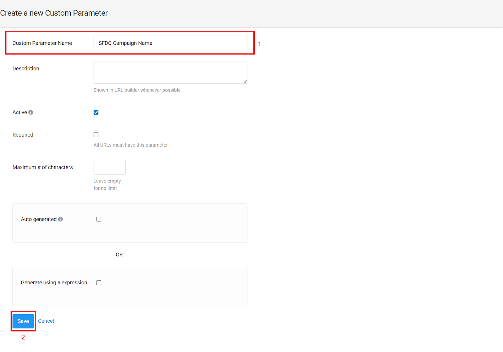This screenshot has height=352, width=503.
Task: Click 'All URLs must have this parameter' hint
Action: [x=131, y=145]
